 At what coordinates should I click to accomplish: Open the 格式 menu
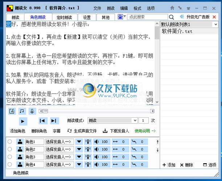pos(137,8)
